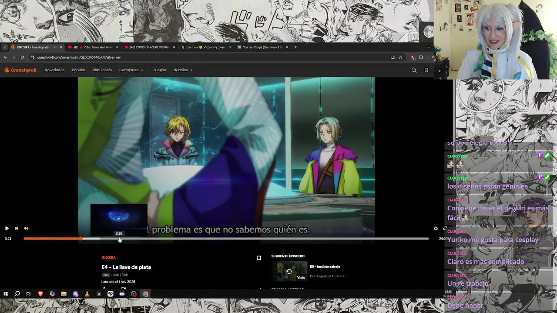
Task: Switch to the ESTRENOS ANIME PRIMAVERA tab
Action: tap(149, 47)
